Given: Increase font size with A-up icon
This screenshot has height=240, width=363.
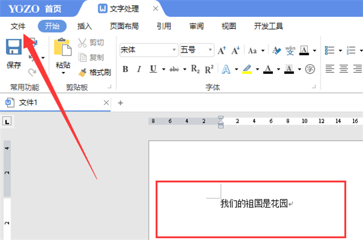Looking at the screenshot, I should click(x=222, y=50).
